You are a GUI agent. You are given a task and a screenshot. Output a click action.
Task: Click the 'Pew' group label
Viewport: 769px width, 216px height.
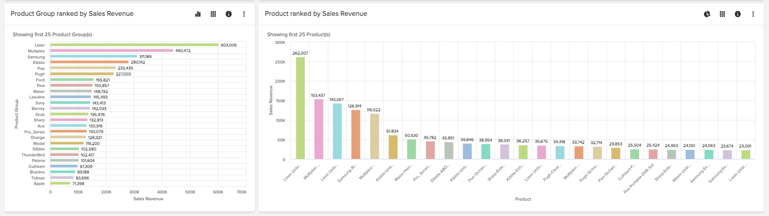pos(41,86)
